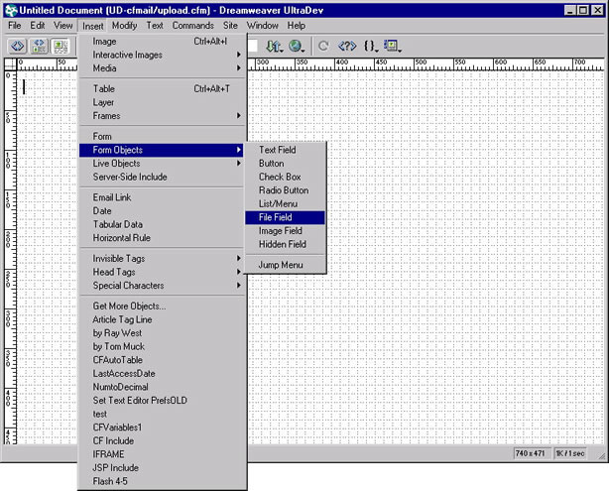
Task: Open the Modify menu
Action: tap(124, 26)
